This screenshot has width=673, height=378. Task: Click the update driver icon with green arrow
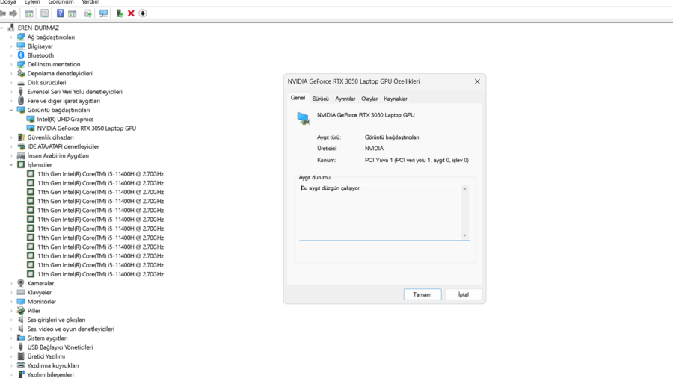[120, 13]
